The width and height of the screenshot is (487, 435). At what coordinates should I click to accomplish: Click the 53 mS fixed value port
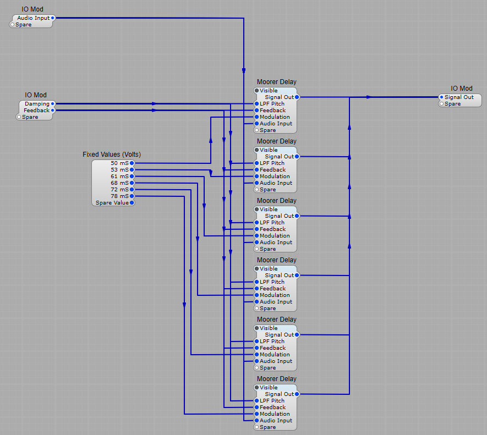click(x=132, y=170)
